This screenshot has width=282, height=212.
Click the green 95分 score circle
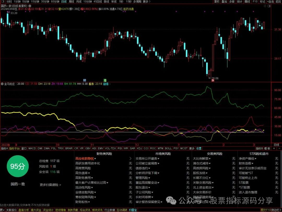coord(17,166)
